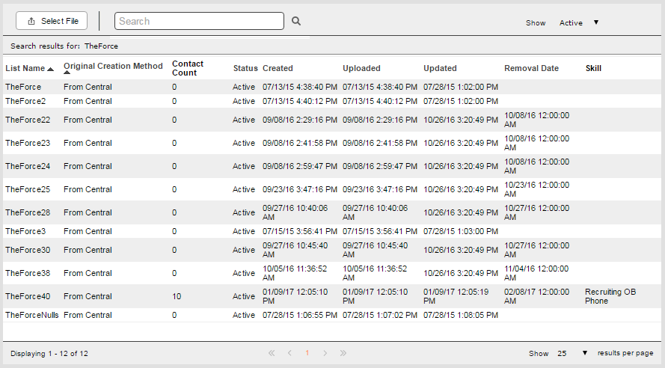
Task: Open the TheForceNulls list entry
Action: pyautogui.click(x=32, y=315)
